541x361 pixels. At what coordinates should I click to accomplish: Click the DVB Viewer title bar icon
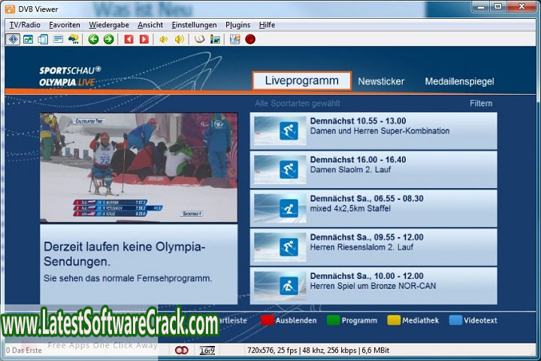10,9
